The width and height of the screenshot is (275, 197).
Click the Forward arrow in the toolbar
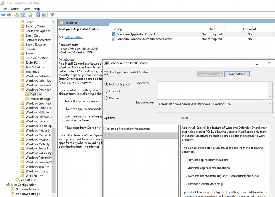(x=9, y=15)
